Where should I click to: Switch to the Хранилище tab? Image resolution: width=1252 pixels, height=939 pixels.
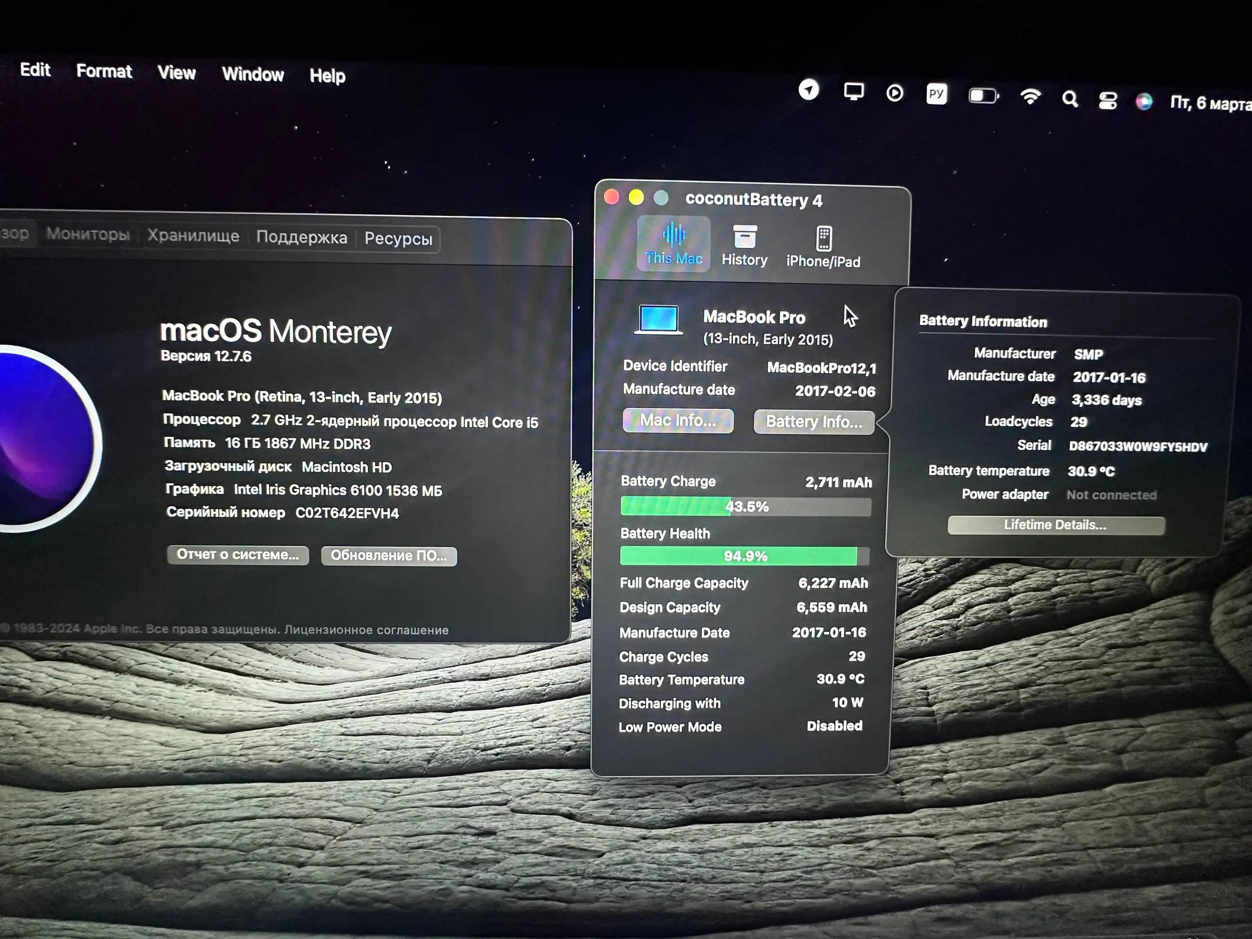point(193,236)
